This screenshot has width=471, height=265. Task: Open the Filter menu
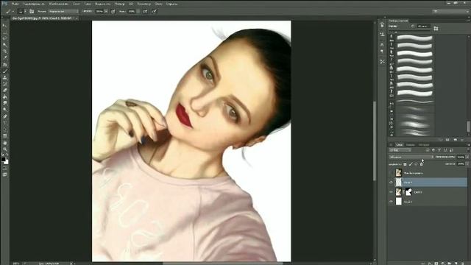coord(119,4)
